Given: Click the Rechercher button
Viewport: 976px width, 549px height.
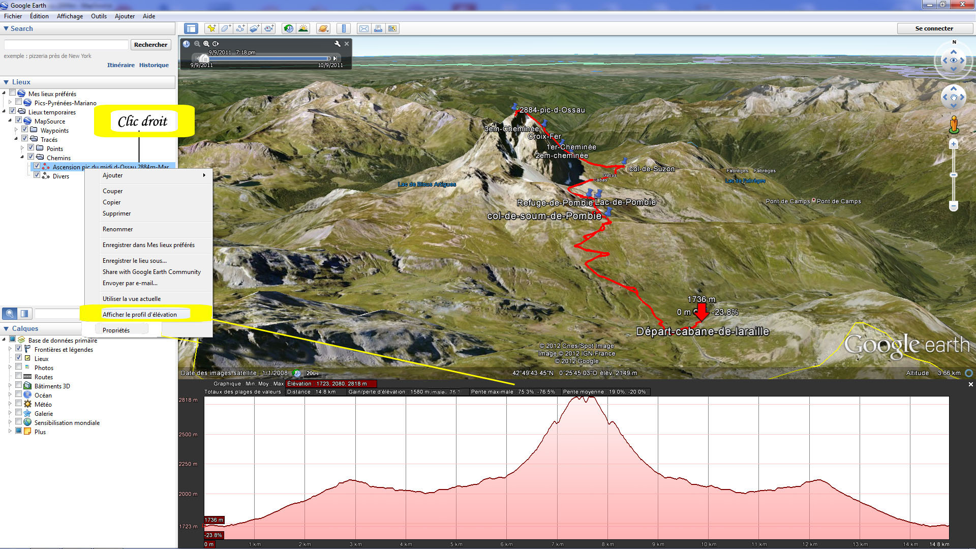Looking at the screenshot, I should [x=150, y=45].
